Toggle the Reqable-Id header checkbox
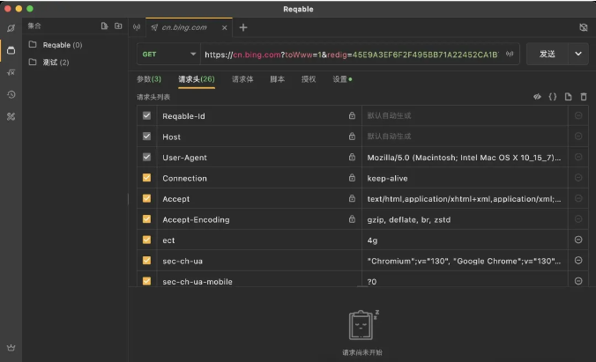This screenshot has height=362, width=596. 146,115
